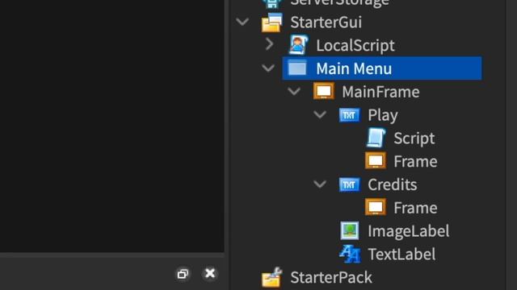Expand the LocalScript tree node
Image resolution: width=517 pixels, height=290 pixels.
pos(269,44)
